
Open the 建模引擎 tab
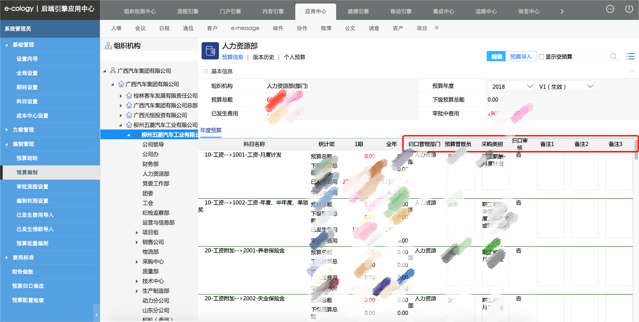[x=358, y=12]
